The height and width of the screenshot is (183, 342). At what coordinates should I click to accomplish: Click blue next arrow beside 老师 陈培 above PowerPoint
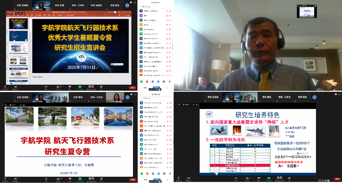click(127, 5)
